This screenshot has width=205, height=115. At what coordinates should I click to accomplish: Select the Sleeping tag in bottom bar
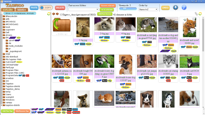[76, 112]
